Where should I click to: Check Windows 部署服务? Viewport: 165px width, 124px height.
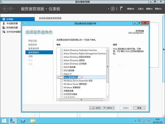[61, 87]
